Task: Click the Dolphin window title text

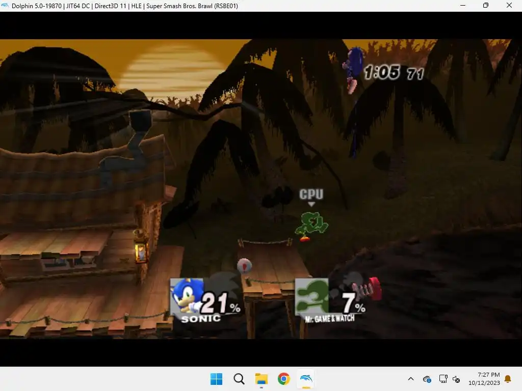Action: (125, 6)
